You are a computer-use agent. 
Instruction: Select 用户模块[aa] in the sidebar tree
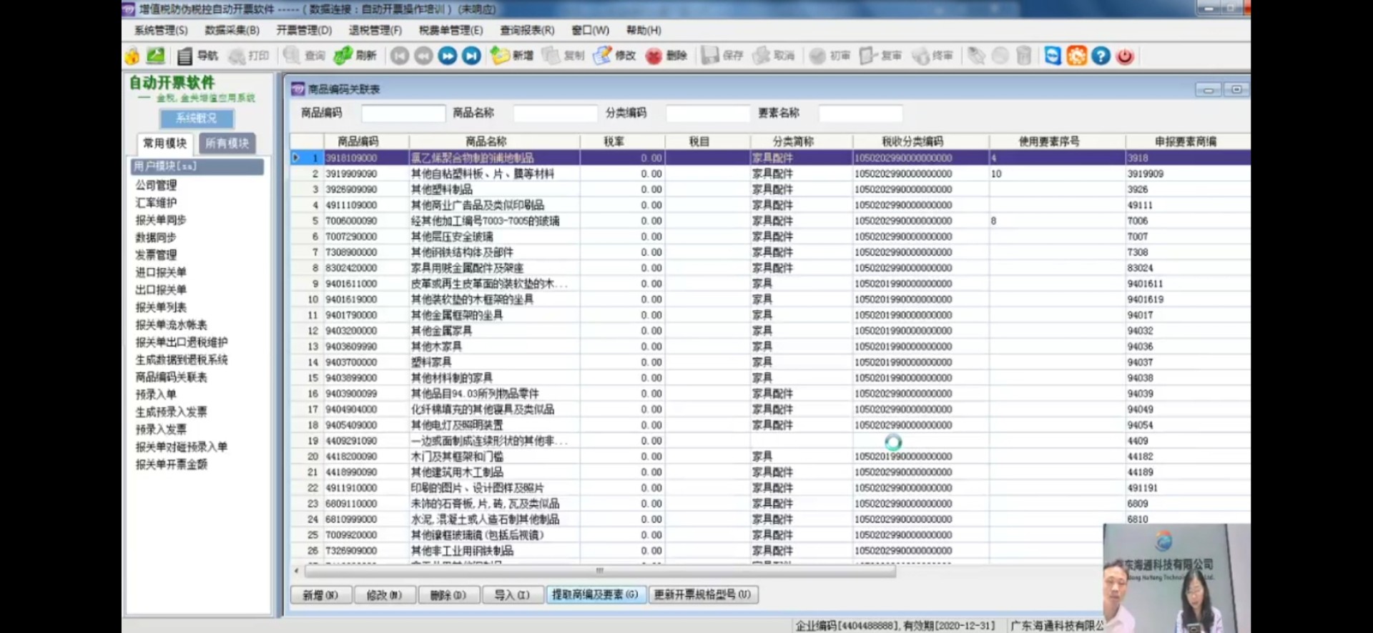click(197, 166)
